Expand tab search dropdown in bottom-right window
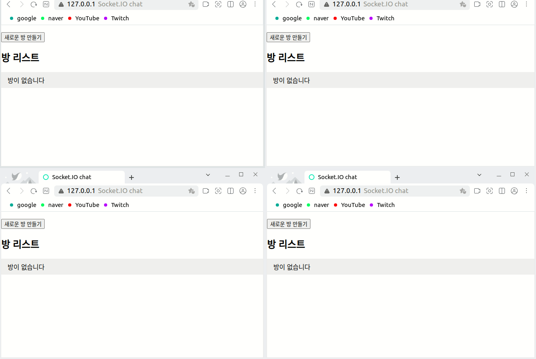Screen dimensions: 536x359 (x=479, y=175)
